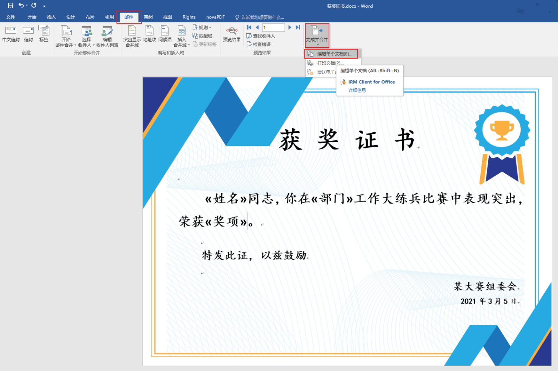
Task: Click the trophy badge image on certificate
Action: tap(502, 145)
